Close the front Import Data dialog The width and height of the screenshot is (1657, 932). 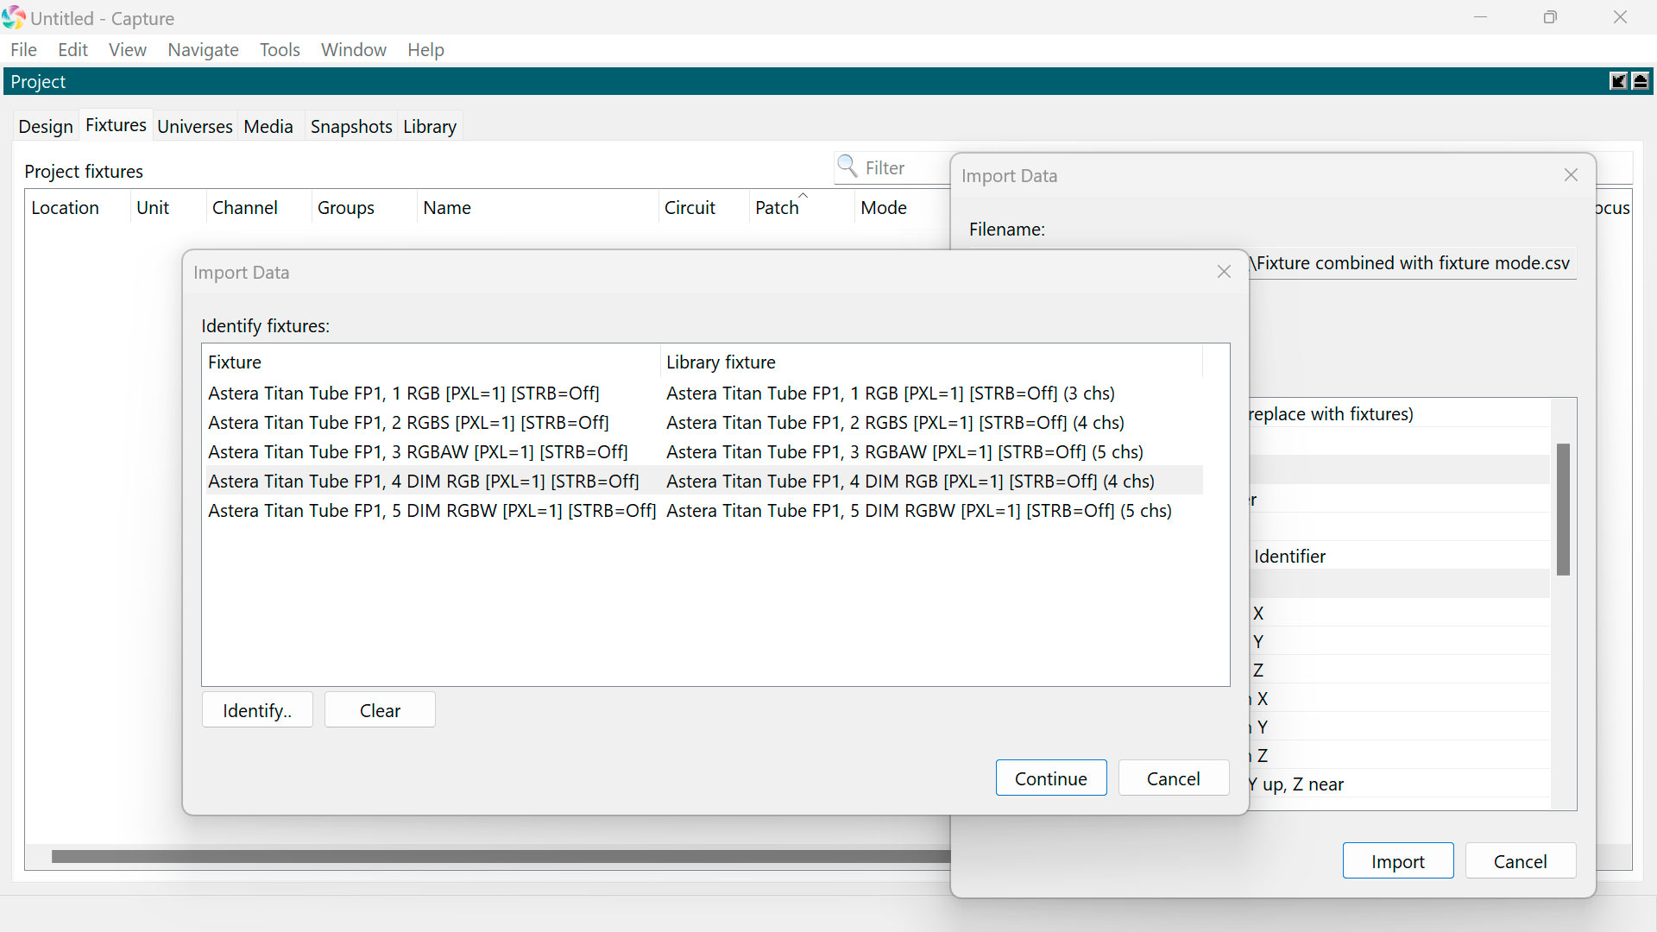click(1224, 272)
